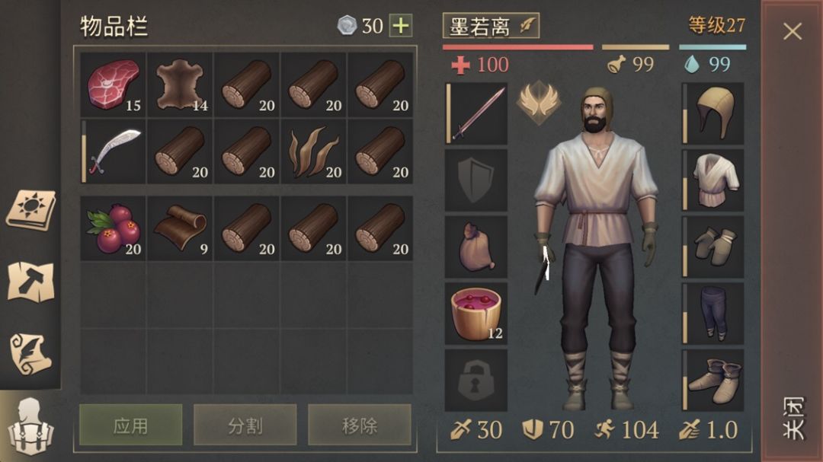Open the berry tea bucket slot
Image resolution: width=823 pixels, height=462 pixels.
476,314
